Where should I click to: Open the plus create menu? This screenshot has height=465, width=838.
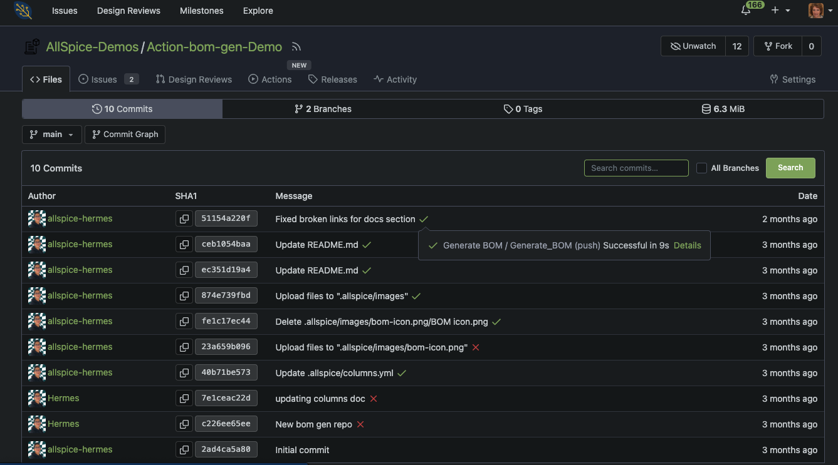[x=780, y=11]
